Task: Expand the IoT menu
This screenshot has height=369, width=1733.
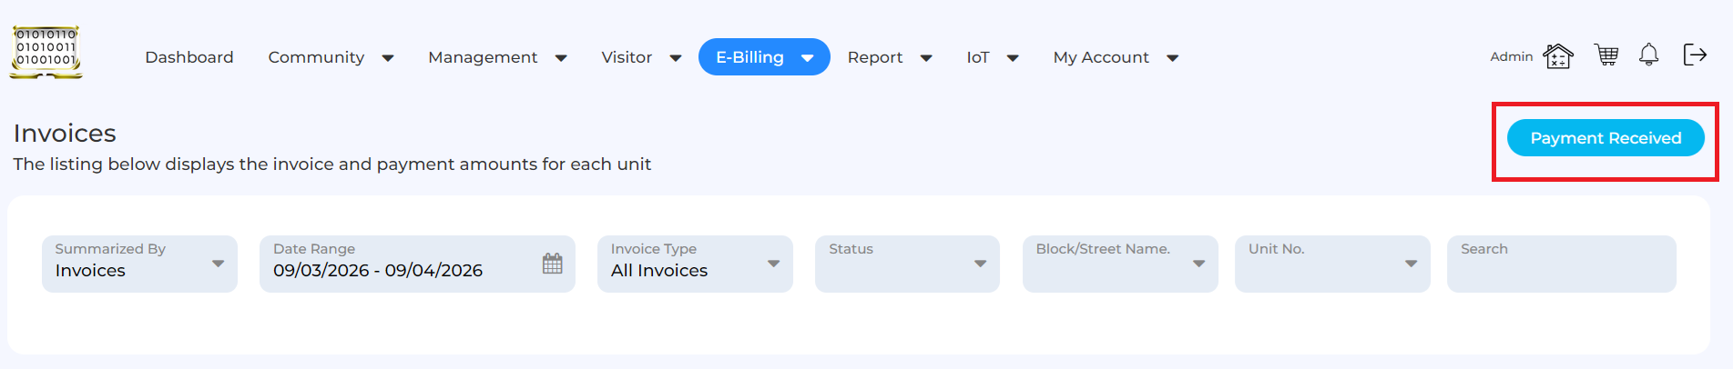Action: 992,57
